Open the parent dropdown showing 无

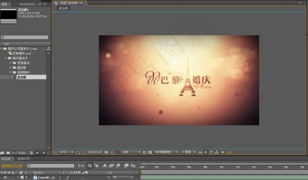coord(122,177)
